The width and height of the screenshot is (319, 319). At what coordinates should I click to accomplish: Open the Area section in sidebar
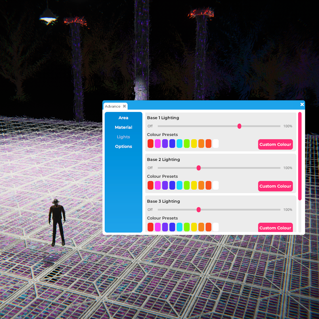tap(123, 118)
